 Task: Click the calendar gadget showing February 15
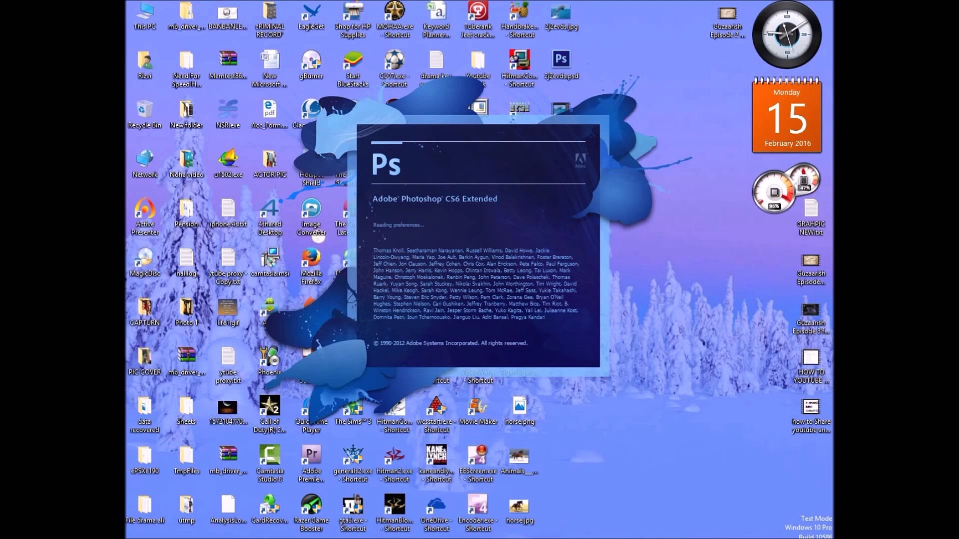tap(787, 117)
